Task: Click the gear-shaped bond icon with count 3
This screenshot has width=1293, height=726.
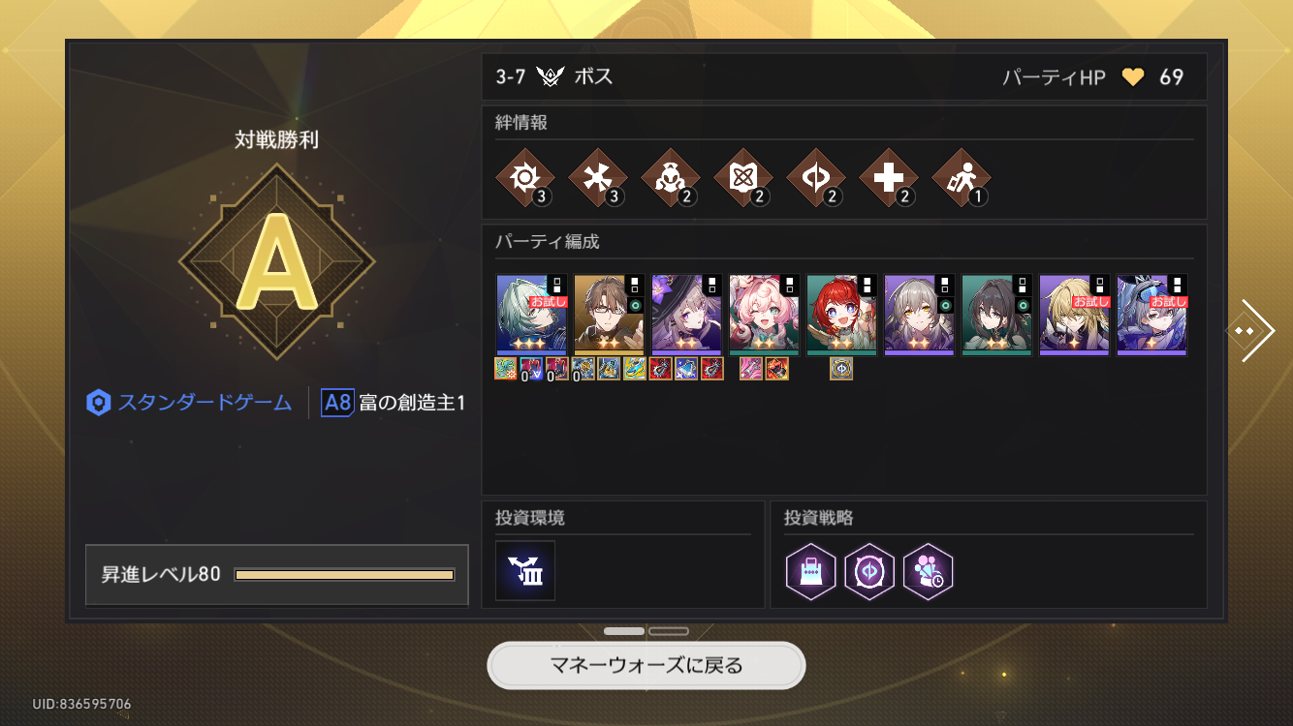Action: 525,178
